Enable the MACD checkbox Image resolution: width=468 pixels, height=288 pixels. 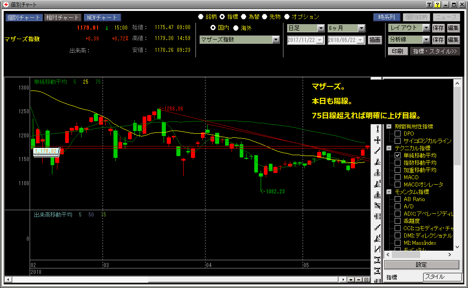tap(397, 177)
